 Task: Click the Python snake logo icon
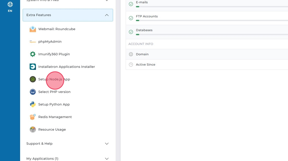tap(33, 104)
